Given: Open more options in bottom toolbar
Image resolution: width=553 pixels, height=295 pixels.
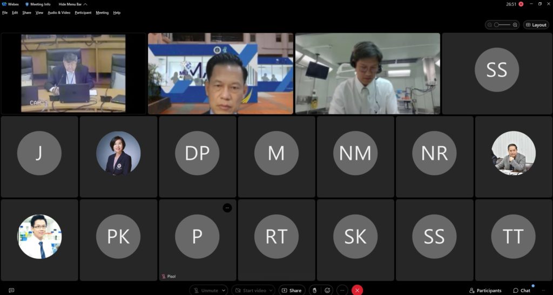Looking at the screenshot, I should tap(342, 290).
